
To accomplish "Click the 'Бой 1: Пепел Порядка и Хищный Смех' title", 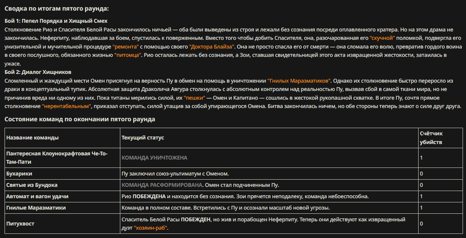I will click(x=56, y=21).
